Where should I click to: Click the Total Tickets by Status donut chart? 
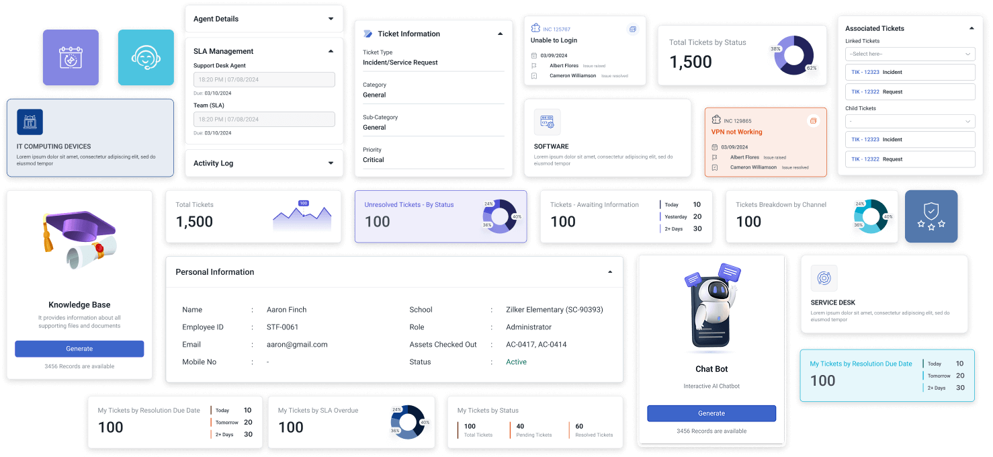pyautogui.click(x=794, y=55)
